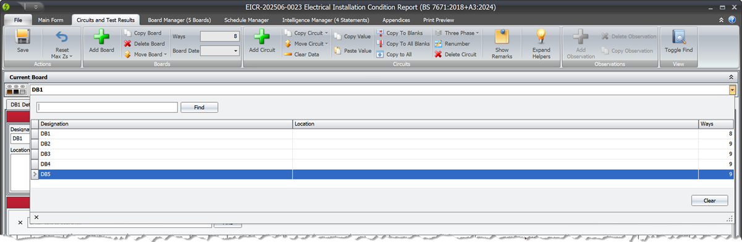Screen dimensions: 742x242
Task: Click the Renumber circuits icon
Action: (439, 44)
